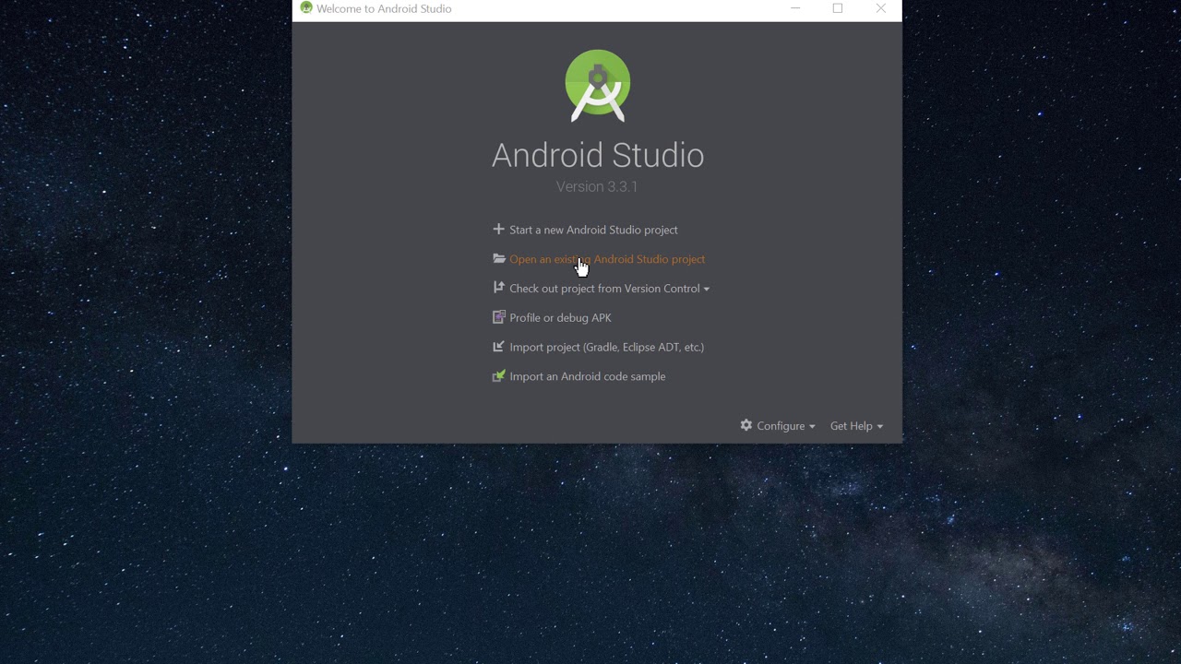Click the Configure gear icon
Screen dimensions: 1181x664
[x=746, y=425]
